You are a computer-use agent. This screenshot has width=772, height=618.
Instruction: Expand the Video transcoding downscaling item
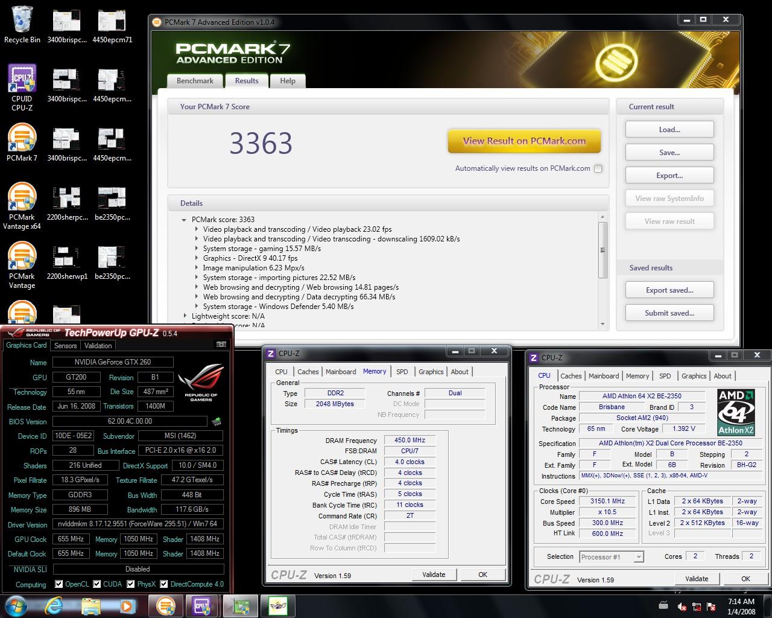(197, 239)
